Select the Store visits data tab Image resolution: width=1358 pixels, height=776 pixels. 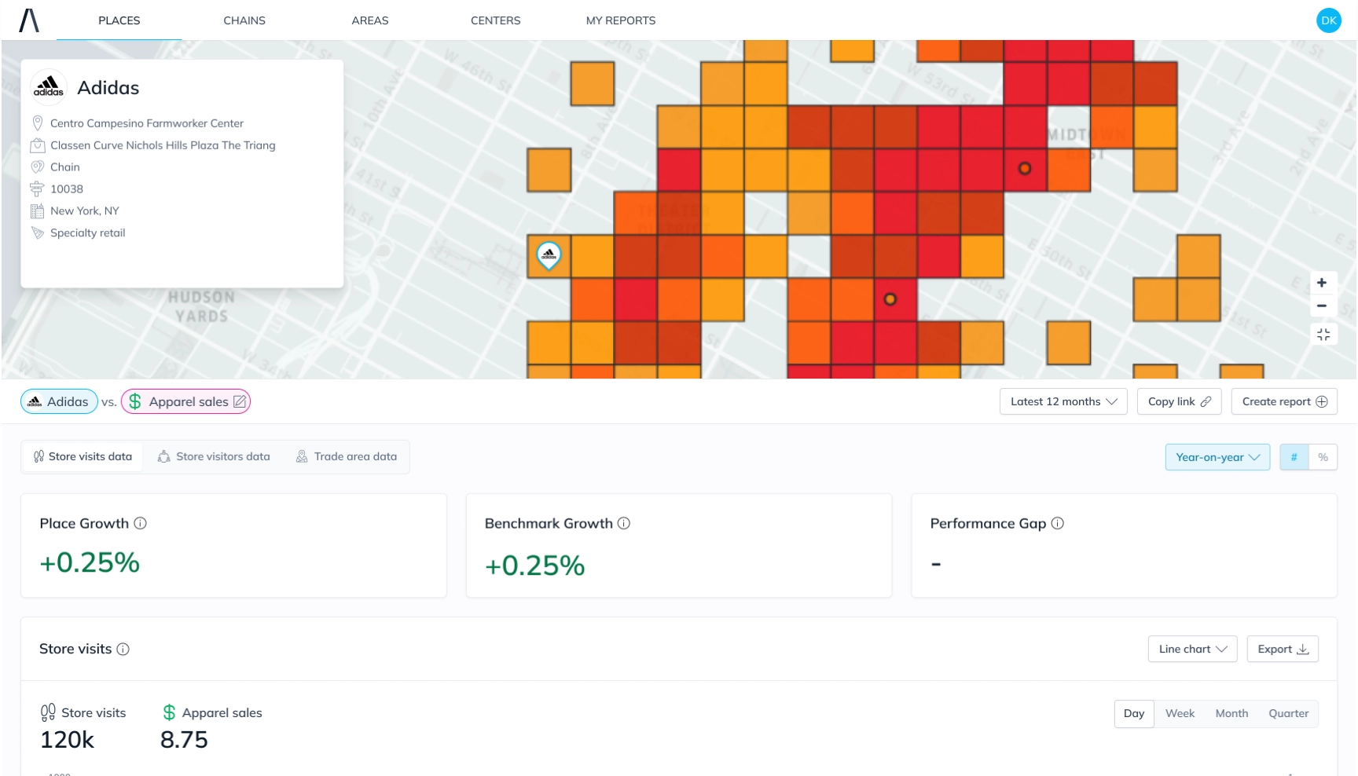(x=83, y=456)
